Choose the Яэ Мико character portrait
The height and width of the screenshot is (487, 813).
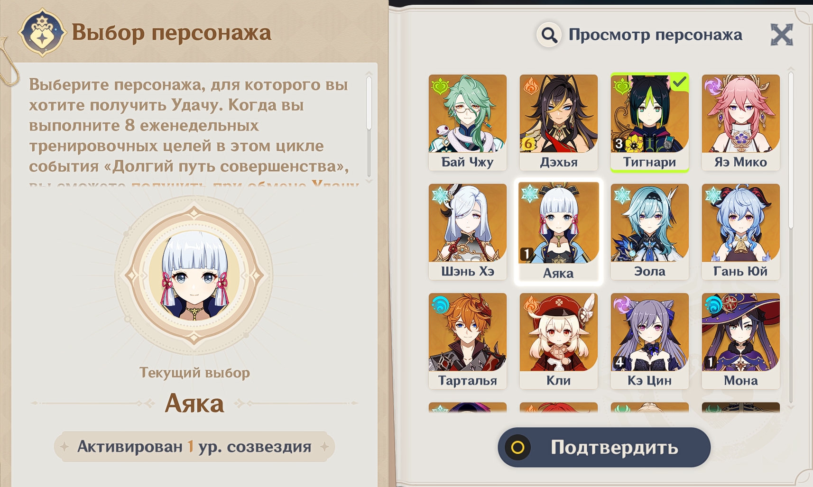pos(740,122)
